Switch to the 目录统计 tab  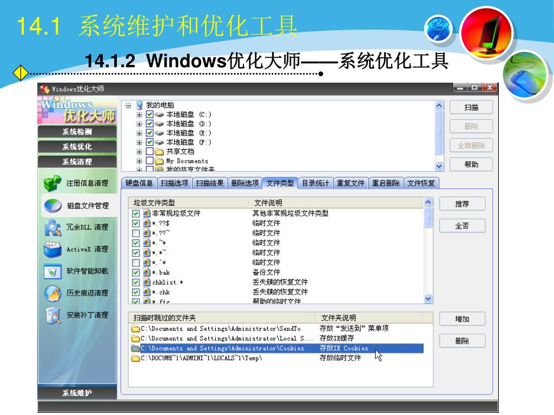pos(315,183)
